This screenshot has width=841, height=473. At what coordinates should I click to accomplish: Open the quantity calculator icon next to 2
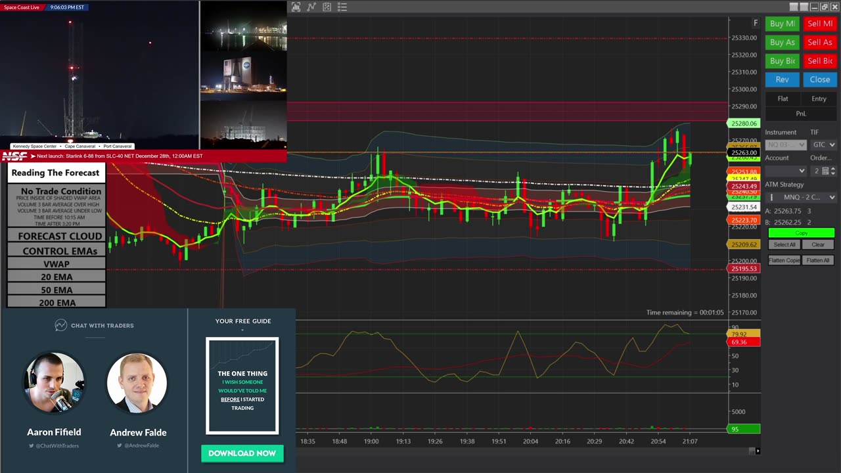click(x=825, y=171)
